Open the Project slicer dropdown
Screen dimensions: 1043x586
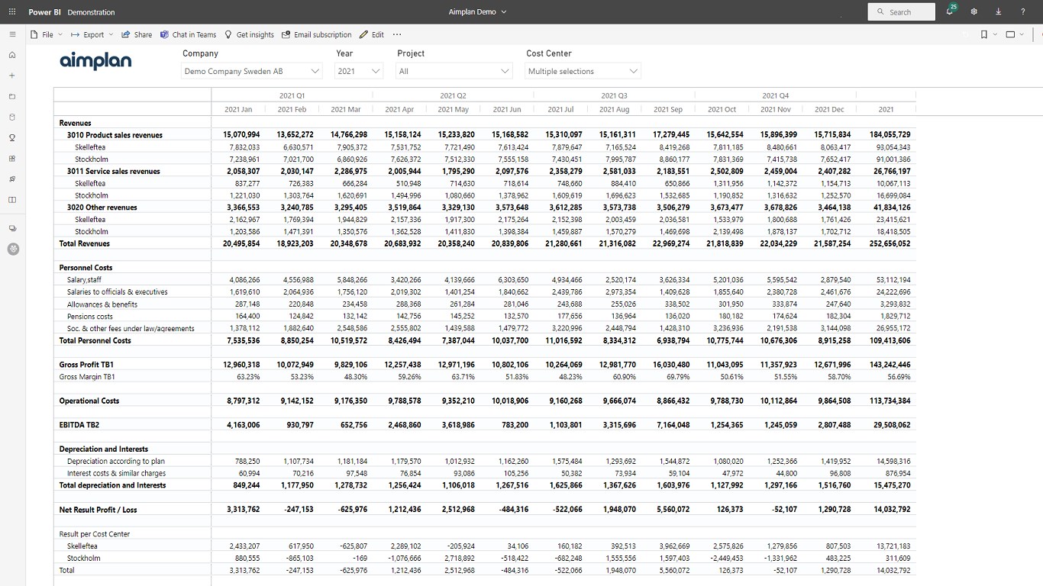(x=454, y=71)
